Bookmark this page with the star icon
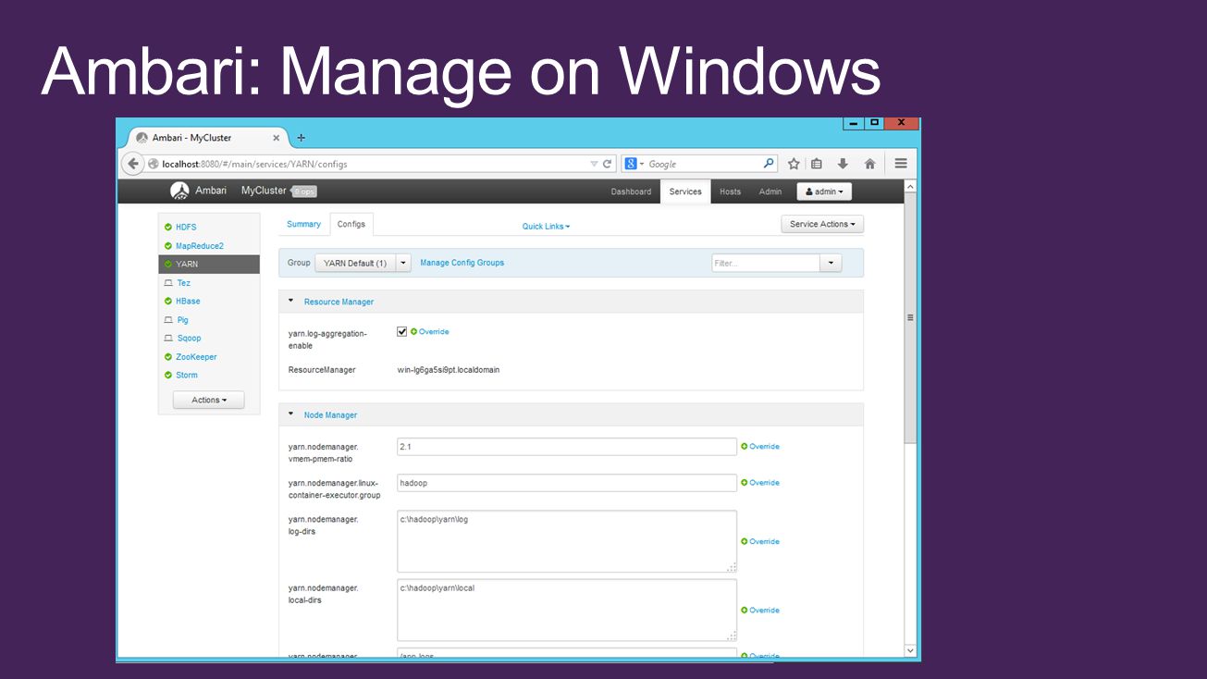Image resolution: width=1207 pixels, height=679 pixels. click(x=794, y=164)
